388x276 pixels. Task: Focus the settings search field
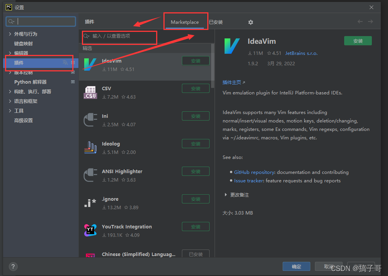coord(41,21)
